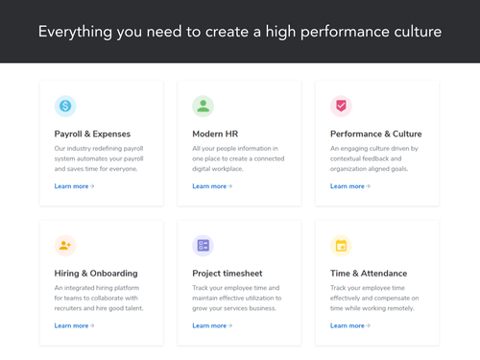This screenshot has width=480, height=360.
Task: Select the Payroll & Expenses card title
Action: click(x=92, y=134)
